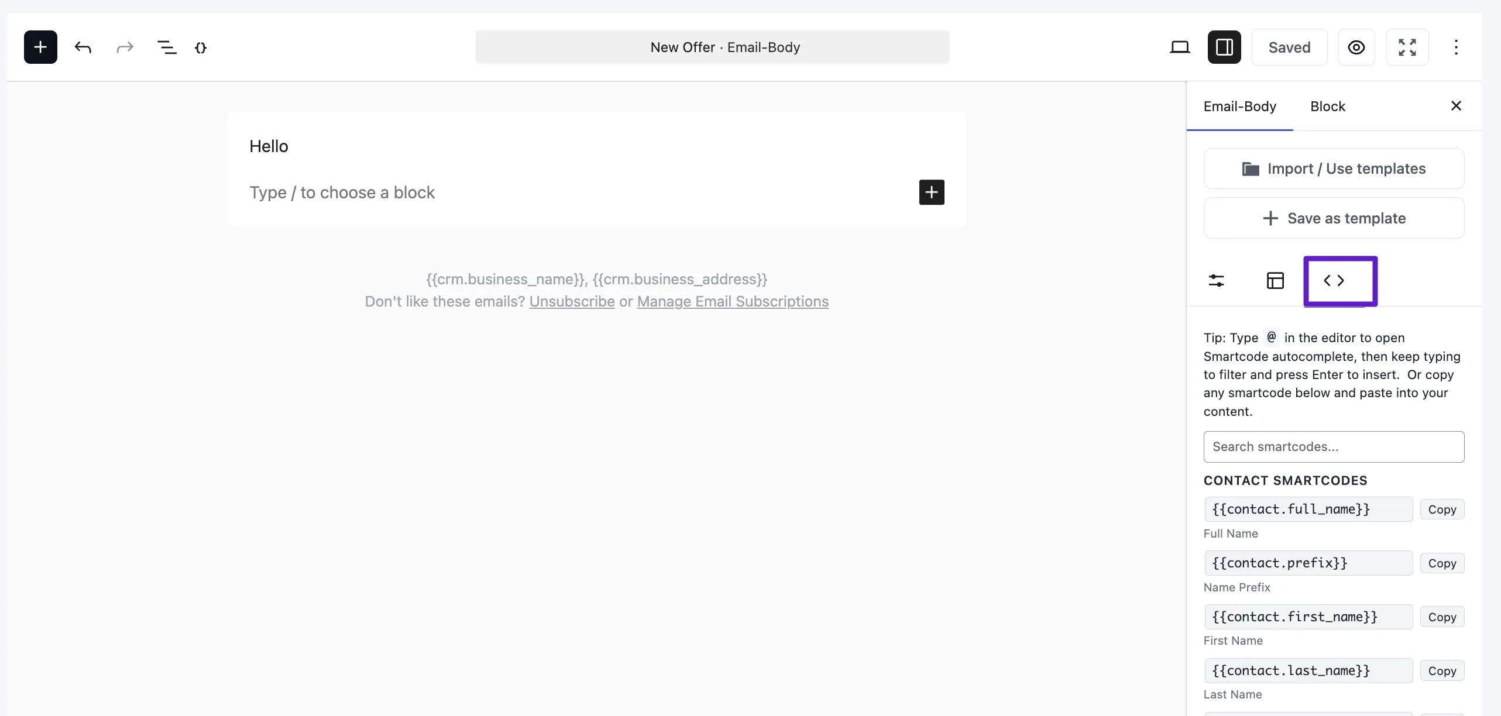Click Save as template
The height and width of the screenshot is (716, 1501).
click(x=1334, y=218)
